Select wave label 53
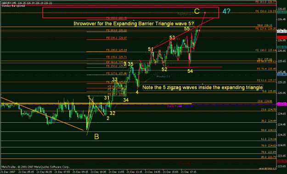This screenshot has height=174, width=287. pos(172,38)
